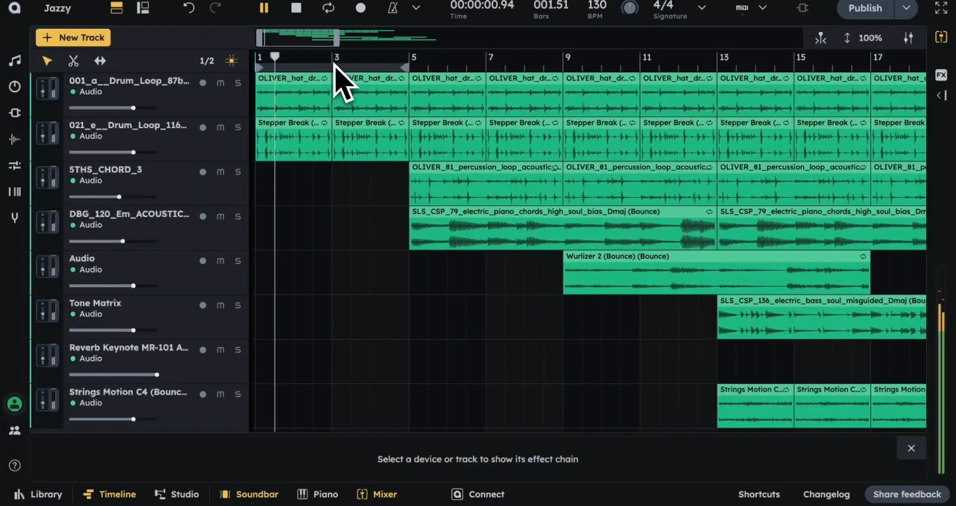
Task: Click Share feedback button
Action: click(907, 494)
